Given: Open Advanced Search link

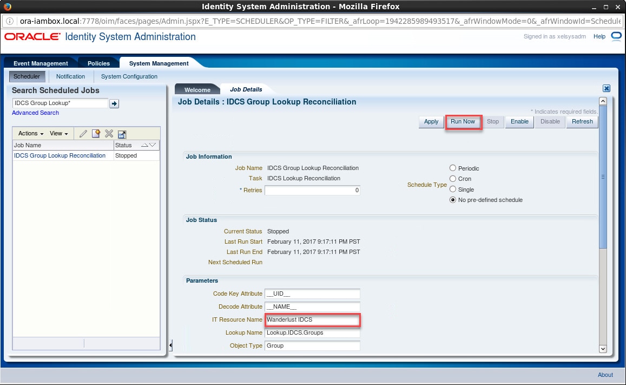Looking at the screenshot, I should pos(35,113).
